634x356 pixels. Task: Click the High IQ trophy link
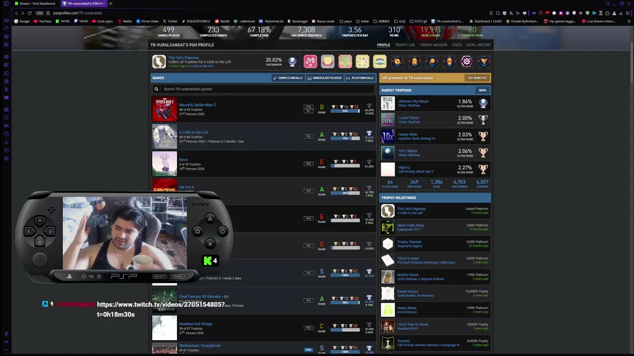click(x=404, y=168)
